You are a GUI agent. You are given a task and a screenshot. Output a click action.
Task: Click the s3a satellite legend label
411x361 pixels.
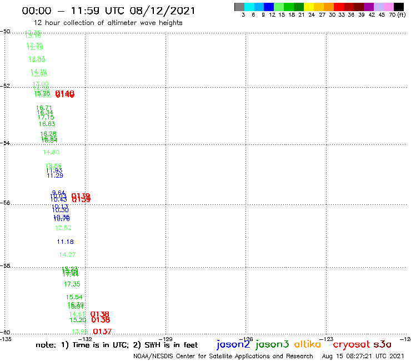(x=382, y=344)
